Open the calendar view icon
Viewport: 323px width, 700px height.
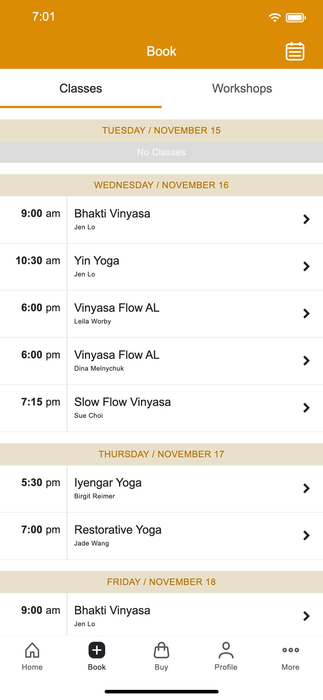click(x=295, y=51)
